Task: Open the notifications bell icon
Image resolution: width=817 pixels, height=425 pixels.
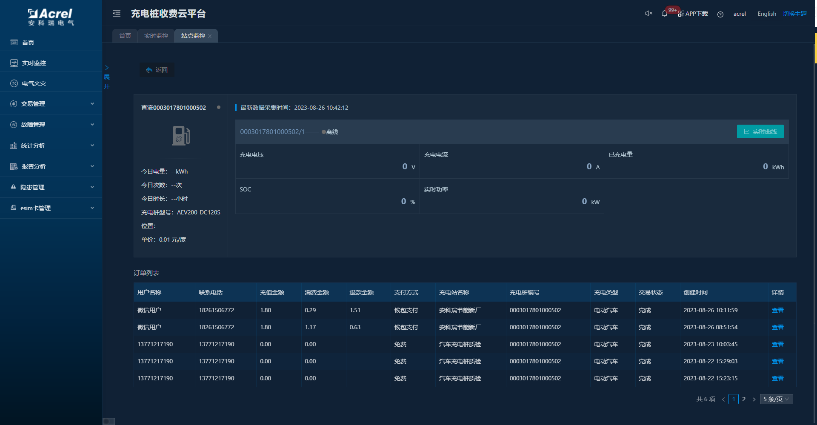Action: click(665, 14)
